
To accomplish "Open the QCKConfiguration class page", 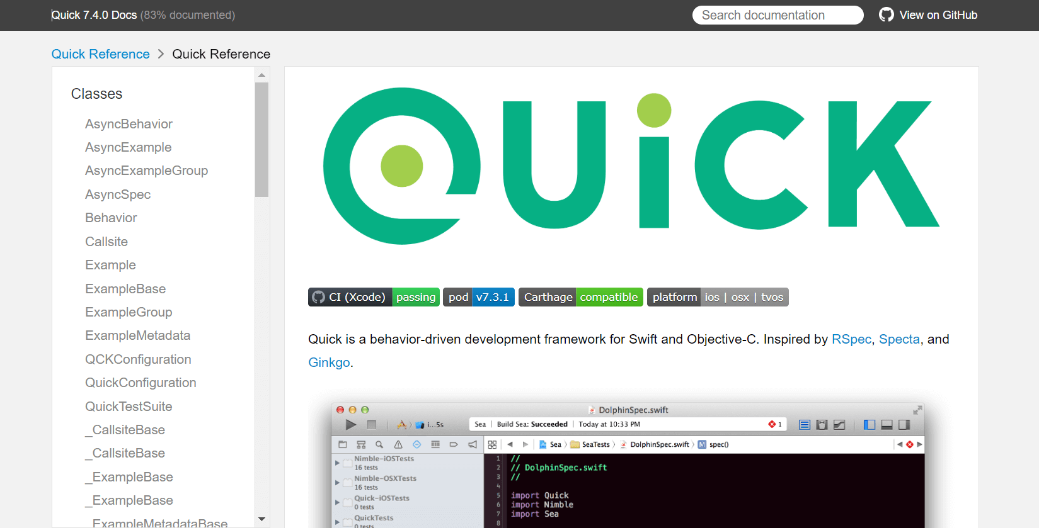I will (138, 359).
